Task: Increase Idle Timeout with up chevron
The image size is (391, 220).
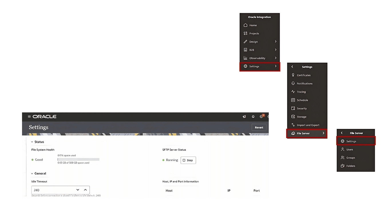Action: 85,190
